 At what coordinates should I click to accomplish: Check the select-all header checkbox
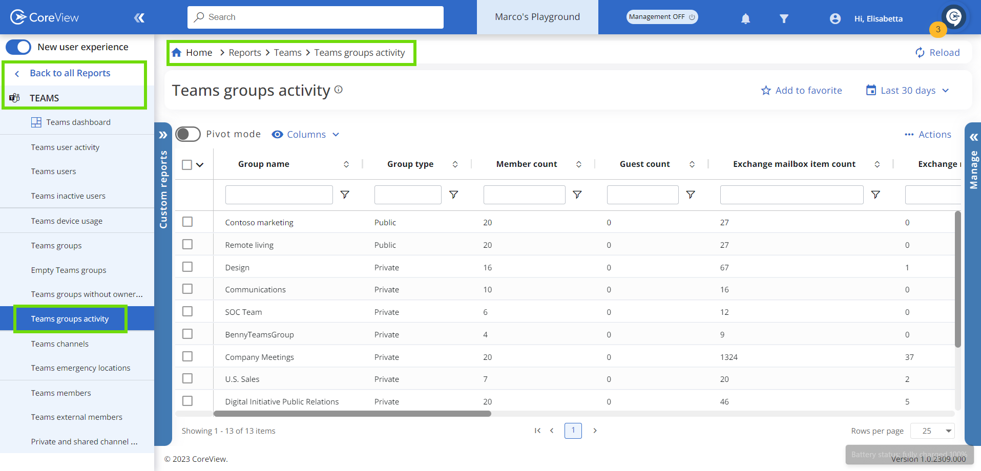[187, 165]
